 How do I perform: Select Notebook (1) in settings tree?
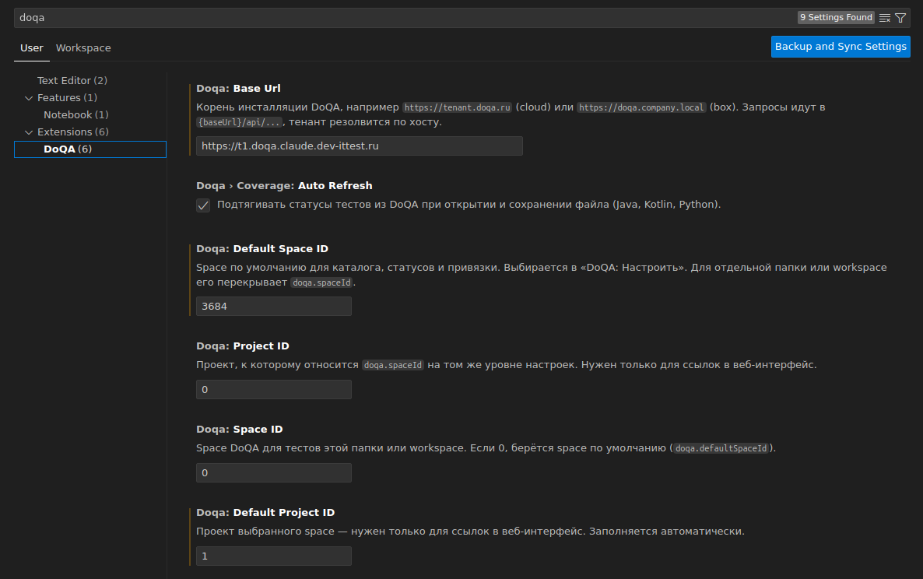coord(76,114)
